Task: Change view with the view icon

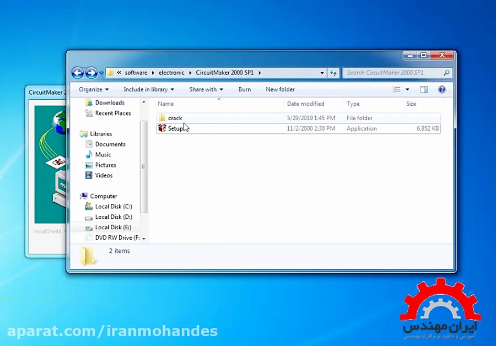Action: (396, 89)
